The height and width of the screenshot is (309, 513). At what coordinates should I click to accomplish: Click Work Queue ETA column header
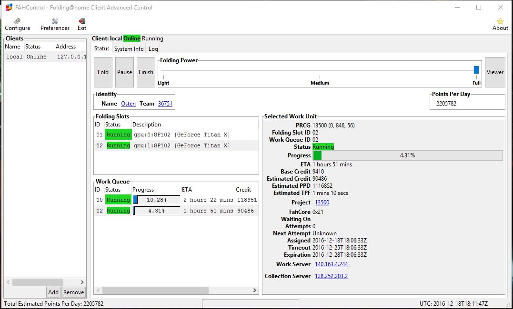click(x=207, y=190)
